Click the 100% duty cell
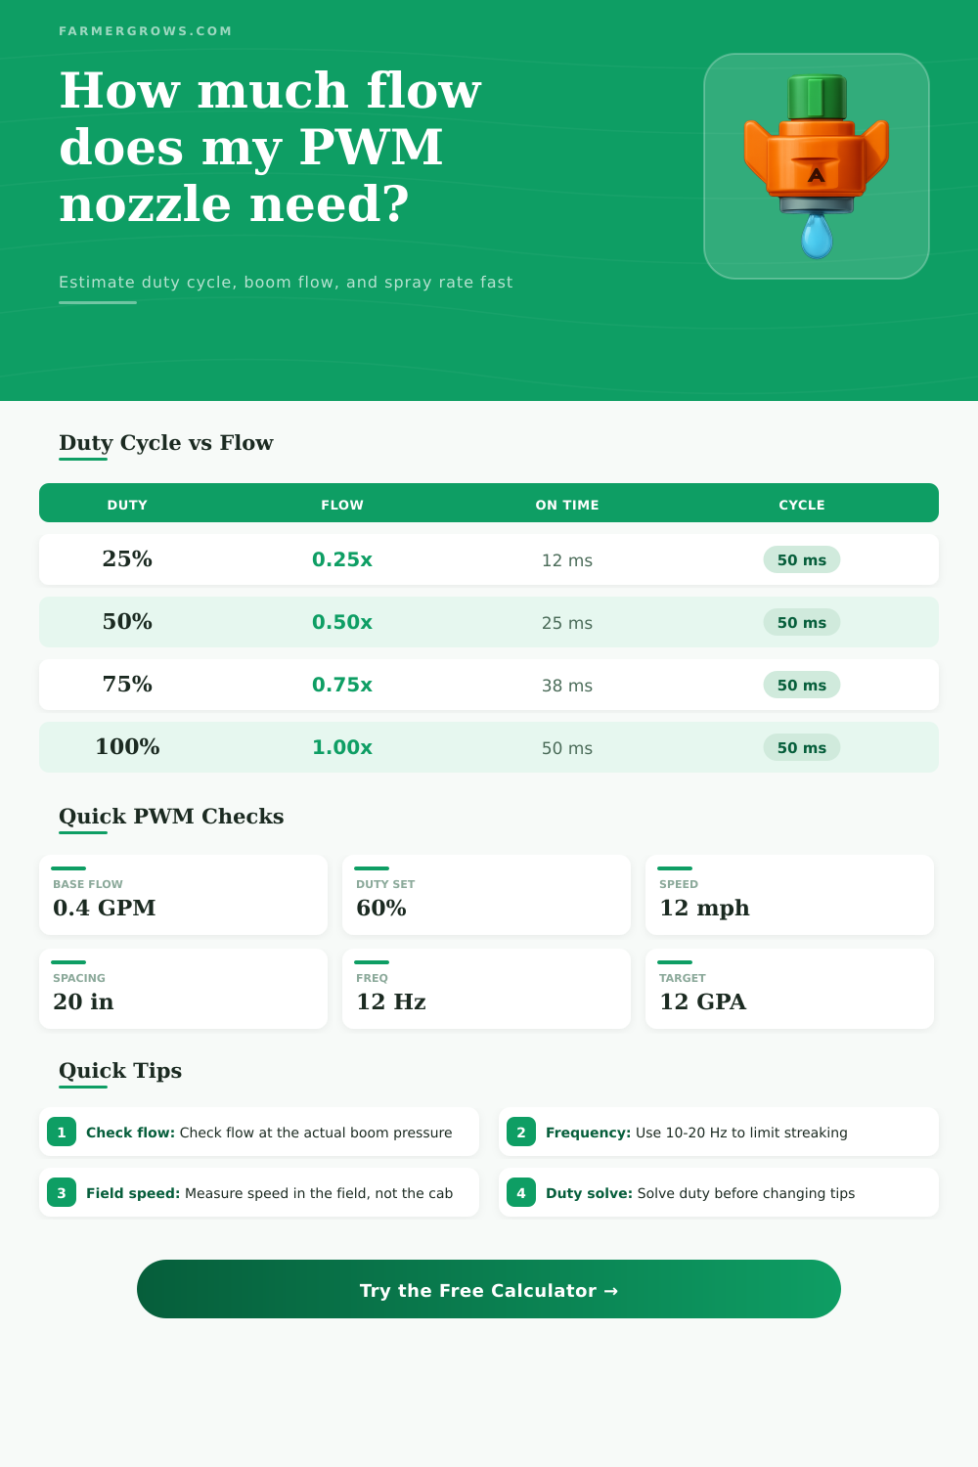This screenshot has height=1467, width=978. pyautogui.click(x=127, y=747)
